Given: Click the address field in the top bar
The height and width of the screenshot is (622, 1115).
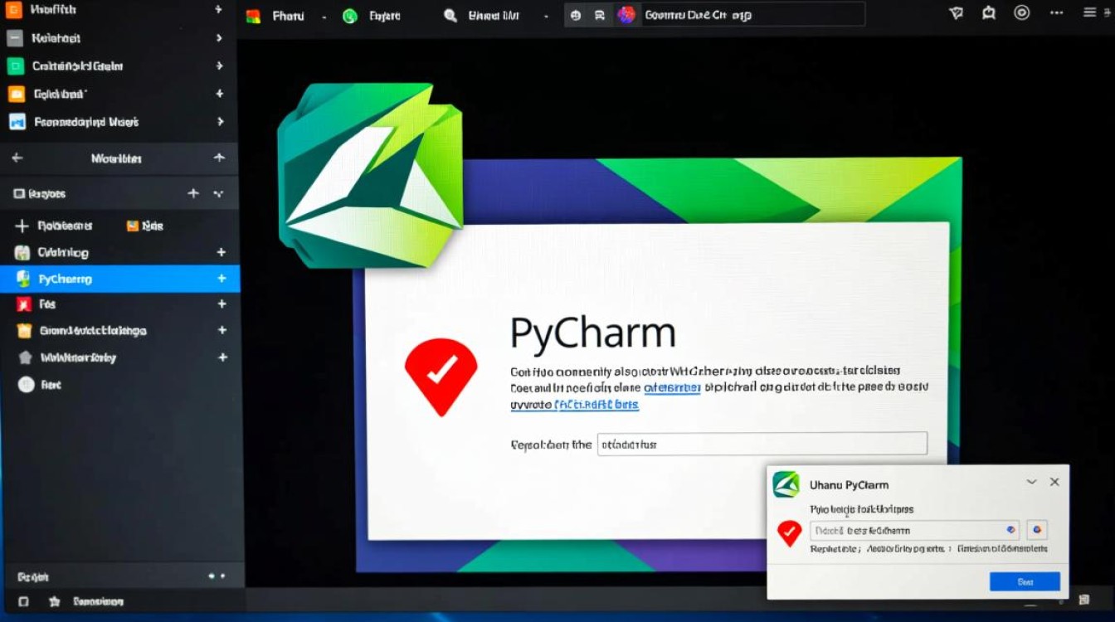Looking at the screenshot, I should [x=751, y=15].
